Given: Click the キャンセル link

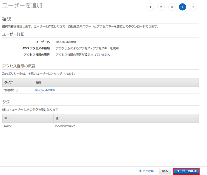Looking at the screenshot, I should (146, 171).
